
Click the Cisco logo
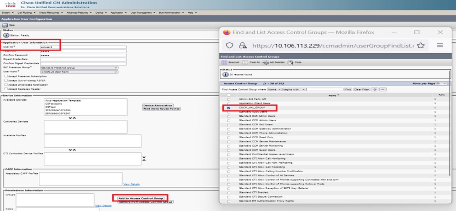[11, 5]
